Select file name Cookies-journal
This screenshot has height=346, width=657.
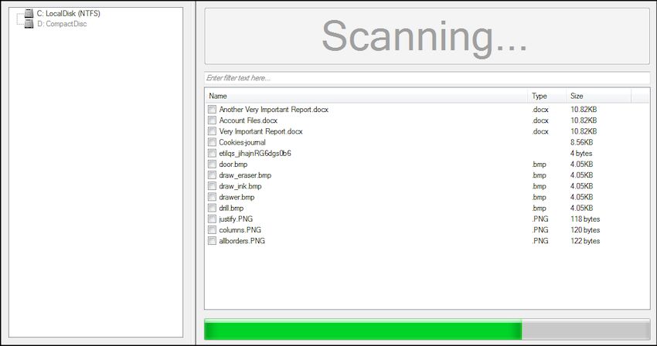[242, 142]
